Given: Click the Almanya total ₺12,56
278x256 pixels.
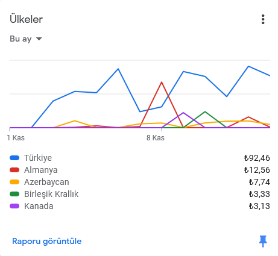Looking at the screenshot, I should pyautogui.click(x=257, y=170).
